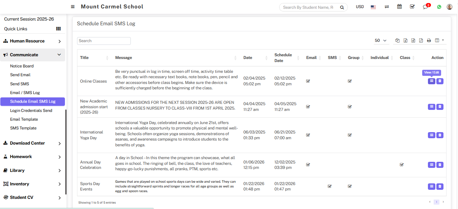This screenshot has width=458, height=209.
Task: Open the Notice Board link
Action: coord(22,66)
